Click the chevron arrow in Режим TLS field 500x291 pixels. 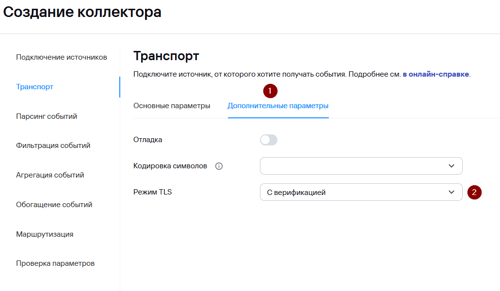click(x=452, y=193)
